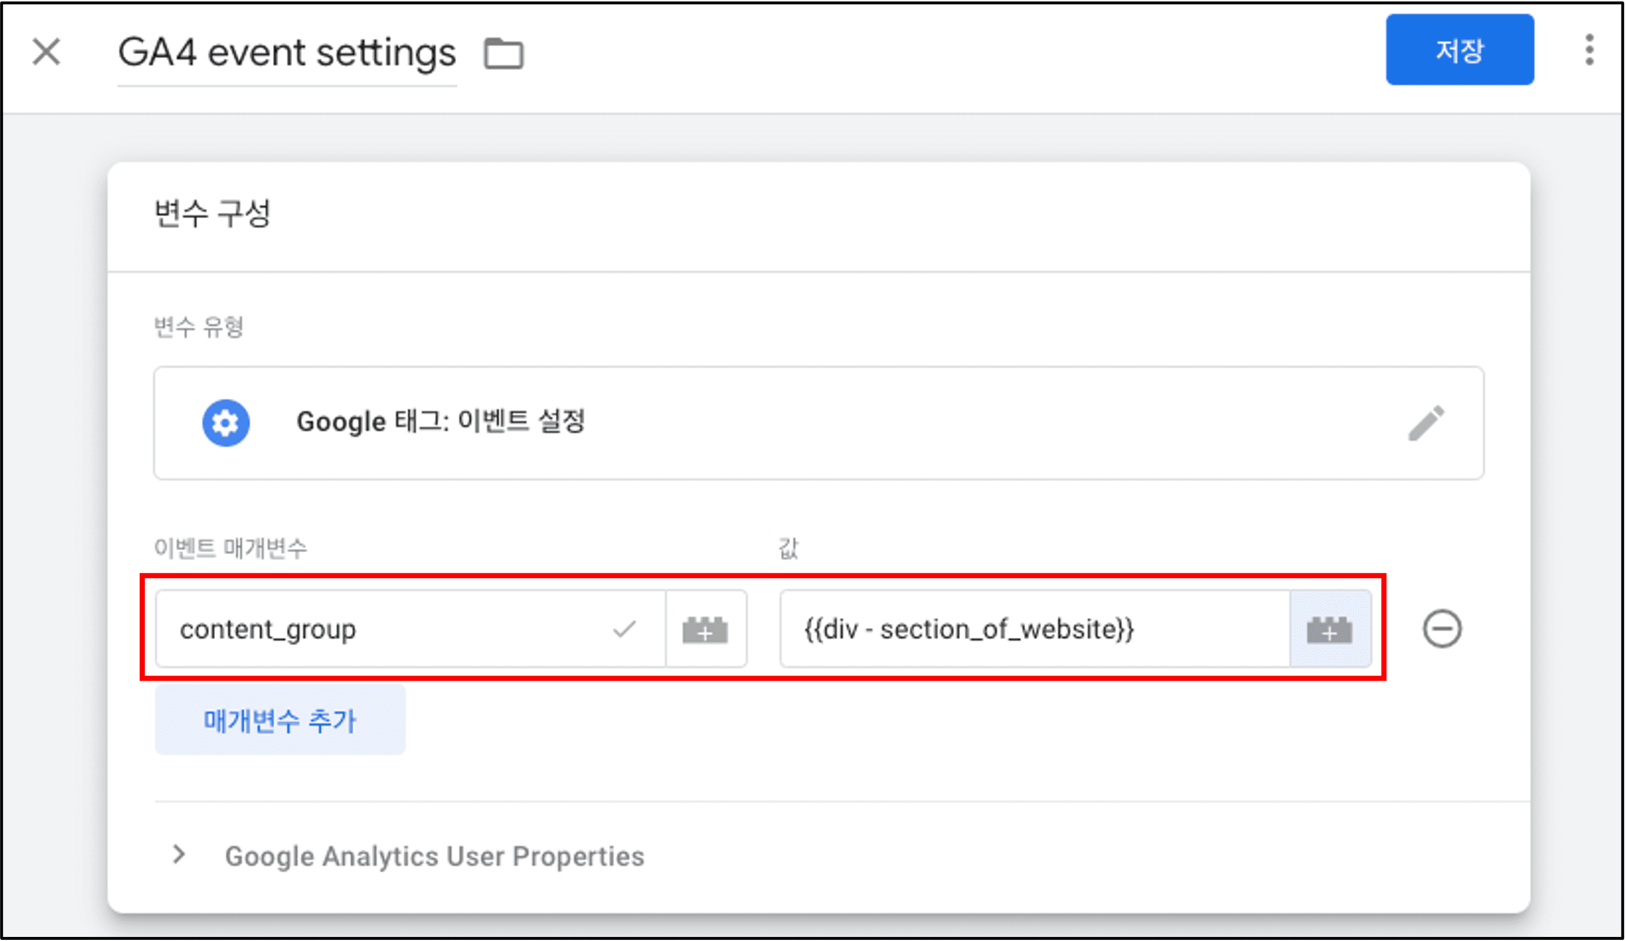Image resolution: width=1626 pixels, height=941 pixels.
Task: Insert variable into the value field
Action: 1330,629
